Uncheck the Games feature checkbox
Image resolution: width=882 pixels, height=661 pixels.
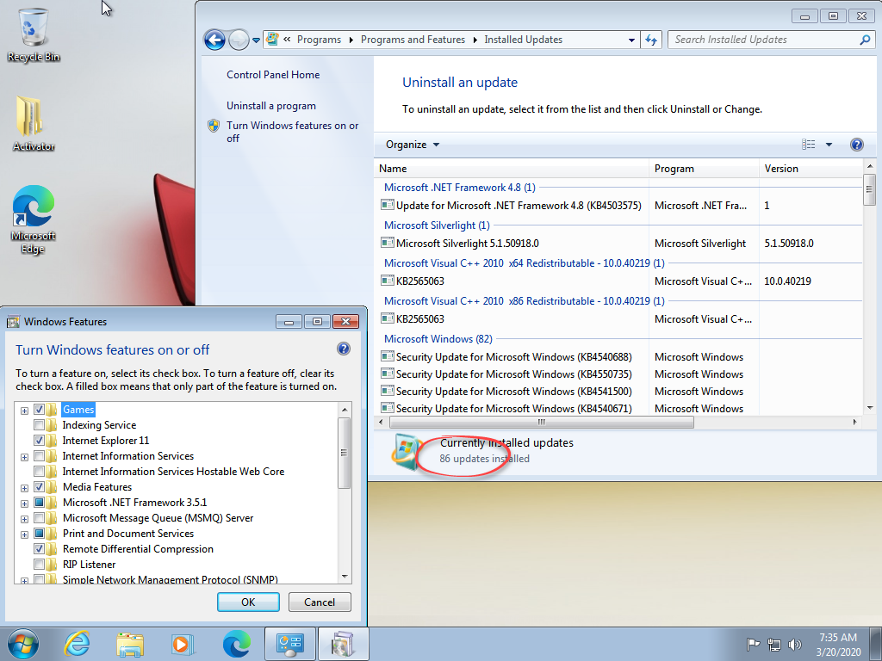pos(40,409)
